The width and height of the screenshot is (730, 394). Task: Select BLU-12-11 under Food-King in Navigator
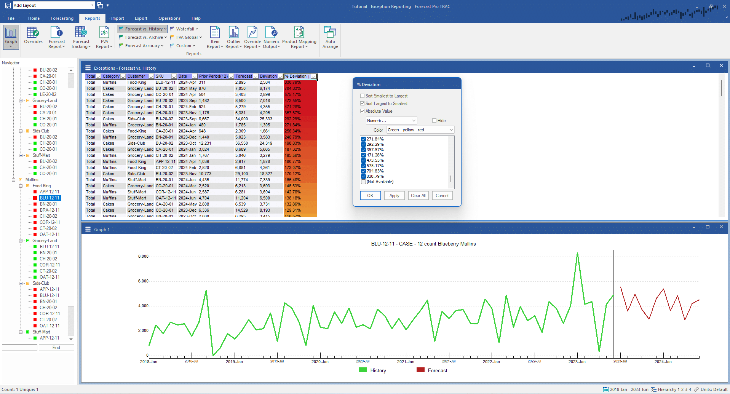click(50, 198)
